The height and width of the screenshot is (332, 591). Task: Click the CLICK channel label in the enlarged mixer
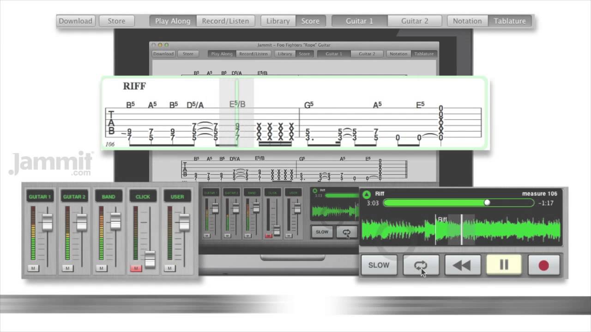(x=143, y=196)
